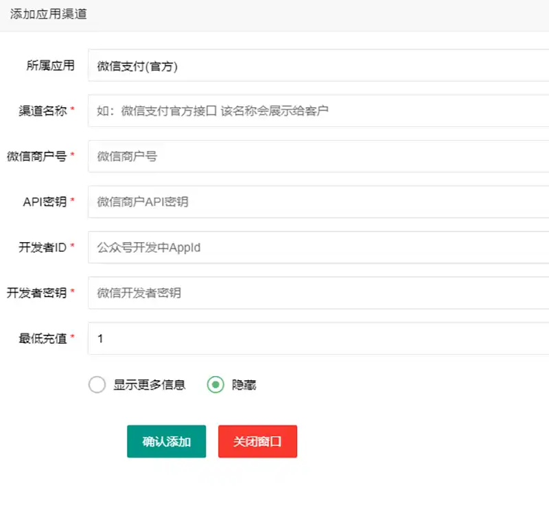549x505 pixels.
Task: Click the 最低充值 field label
Action: pos(43,338)
